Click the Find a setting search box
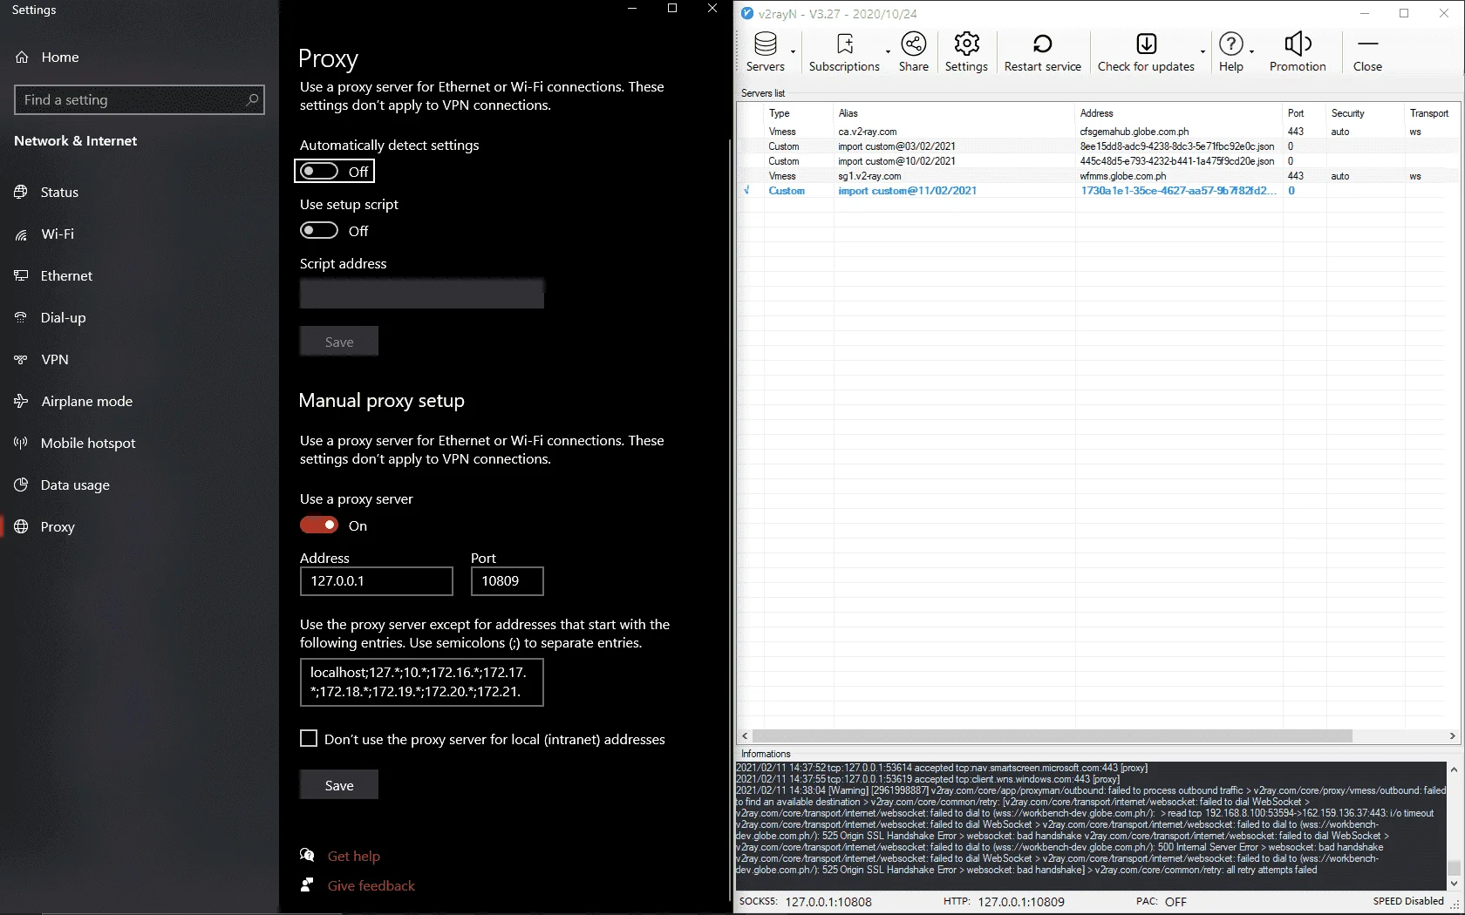Viewport: 1465px width, 915px height. click(140, 99)
